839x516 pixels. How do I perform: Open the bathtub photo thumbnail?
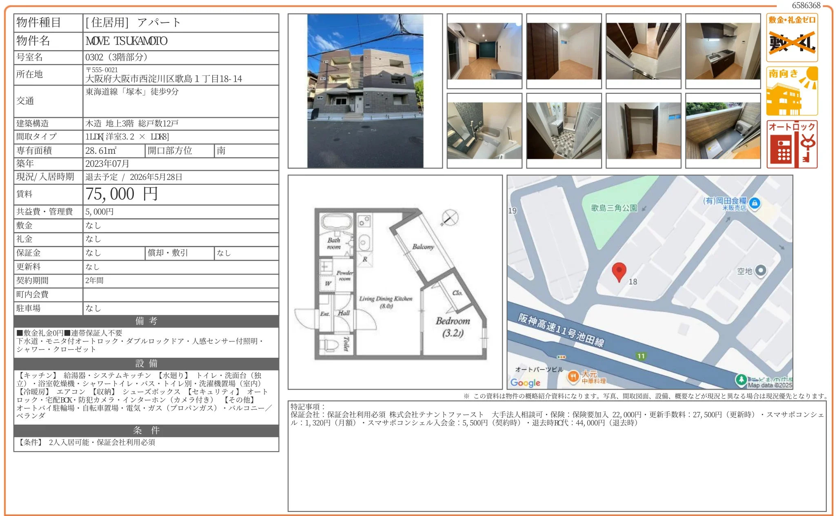484,131
